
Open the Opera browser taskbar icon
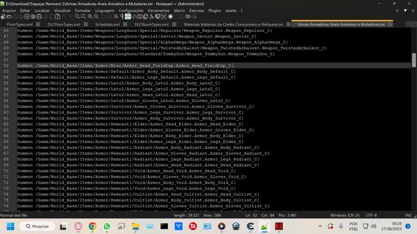[x=78, y=226]
